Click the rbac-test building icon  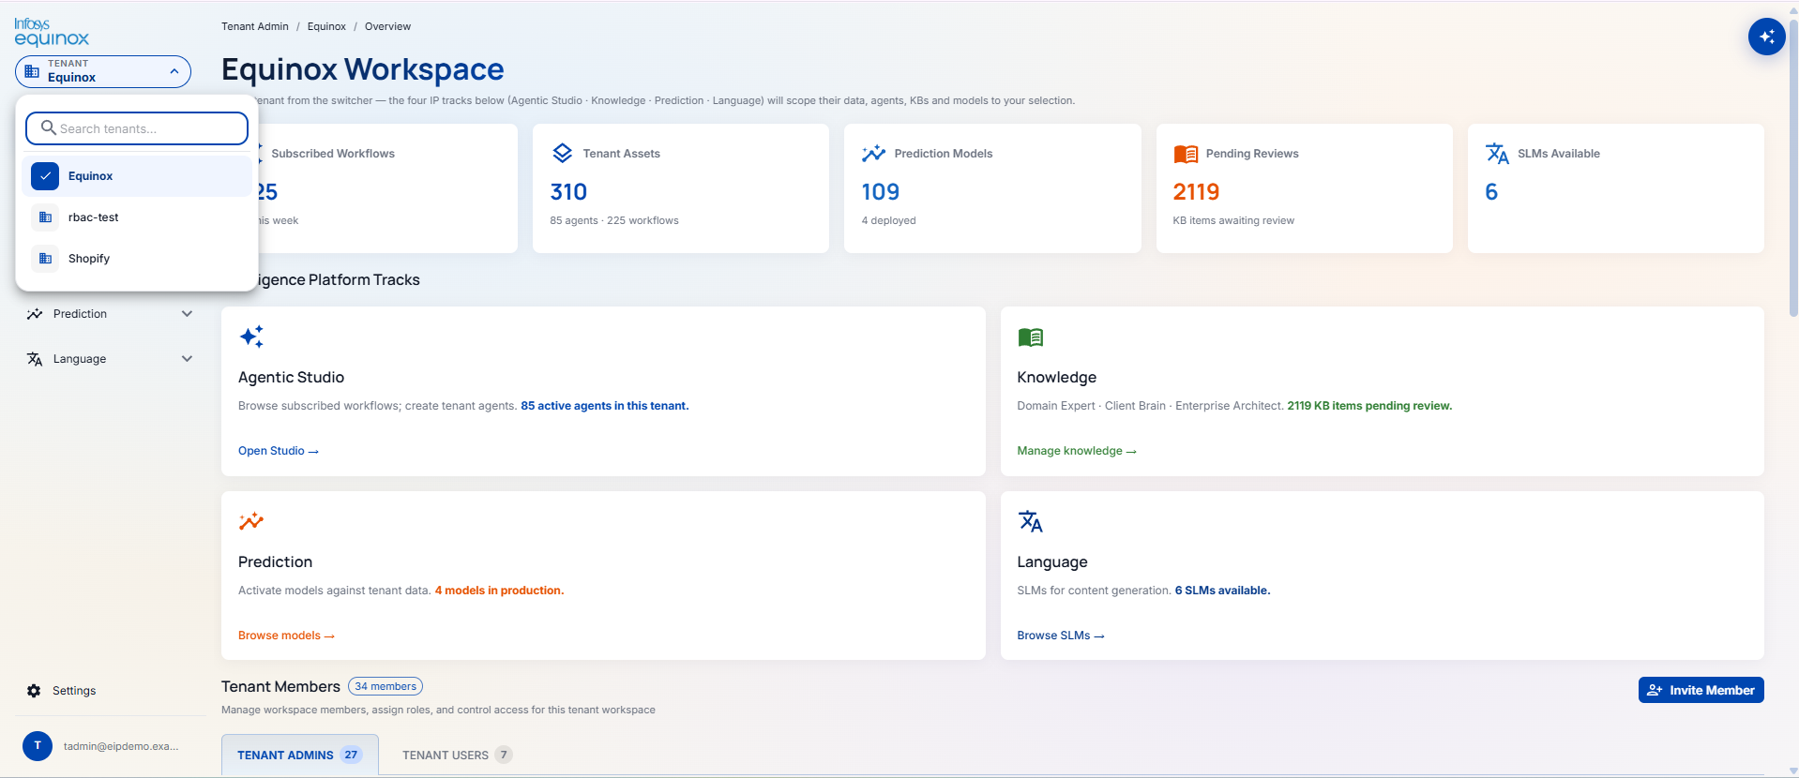[45, 217]
